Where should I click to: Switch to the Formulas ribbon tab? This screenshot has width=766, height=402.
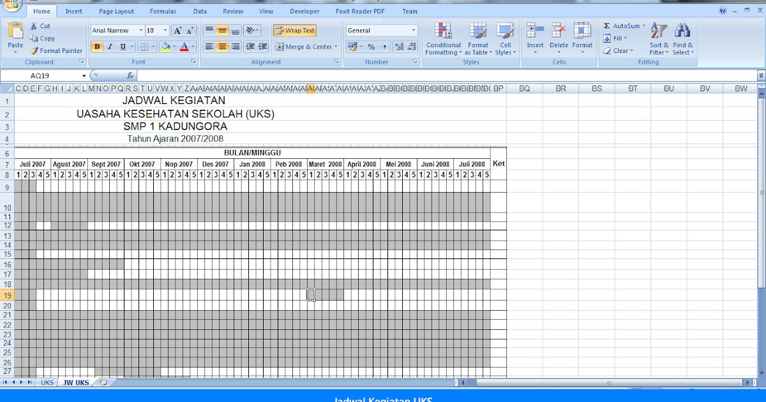(163, 11)
